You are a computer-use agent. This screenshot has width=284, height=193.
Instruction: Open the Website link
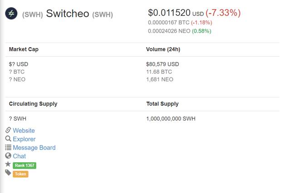point(24,130)
